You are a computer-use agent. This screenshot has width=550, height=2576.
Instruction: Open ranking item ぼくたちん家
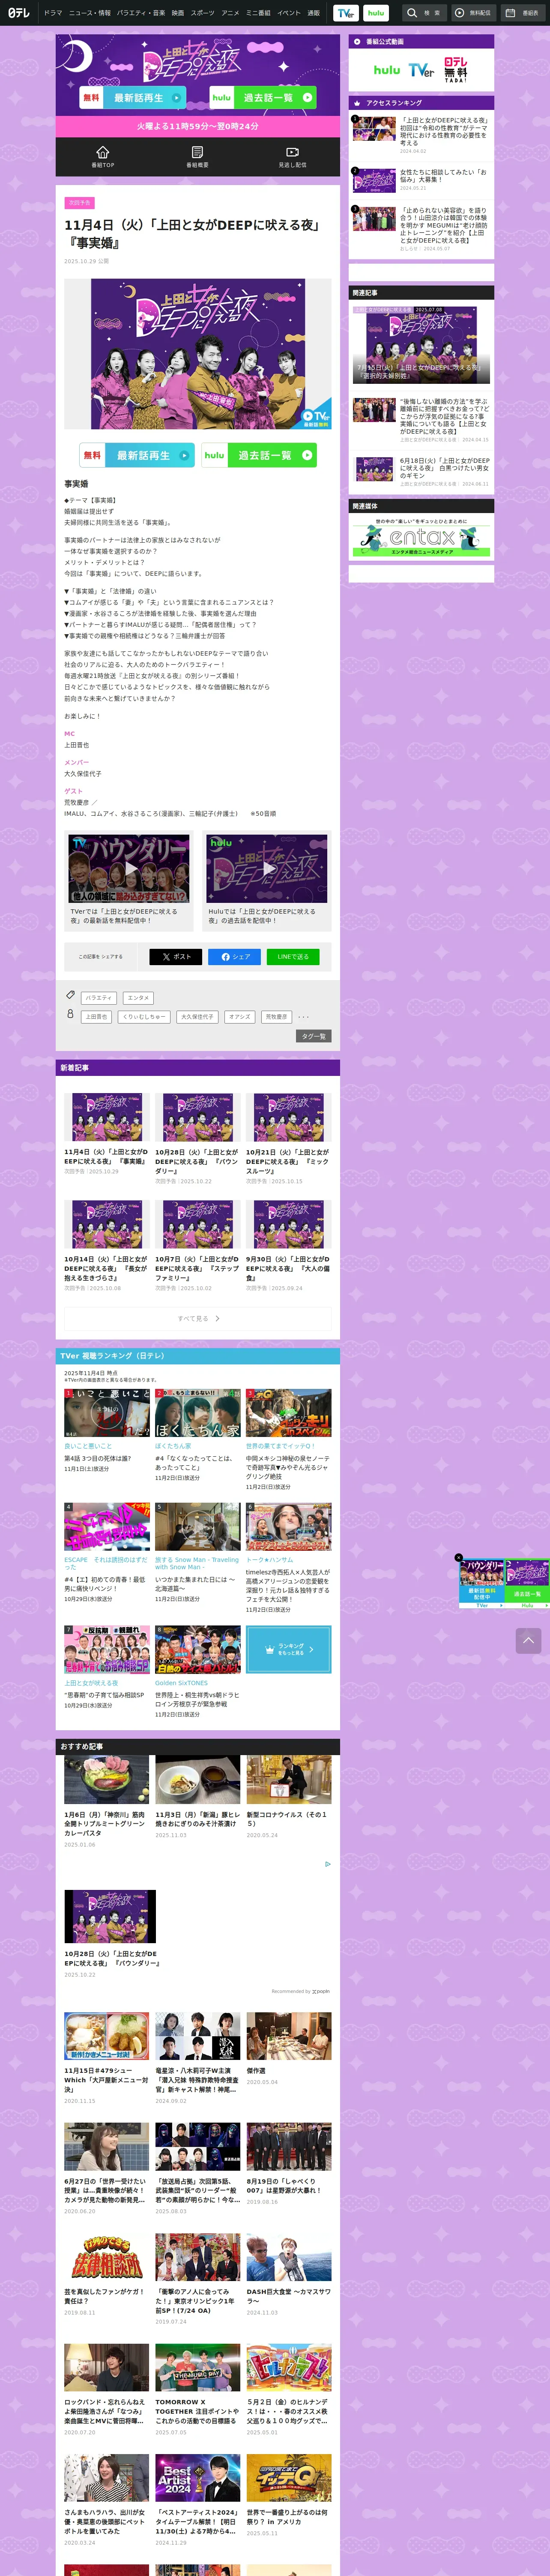coord(197,1435)
